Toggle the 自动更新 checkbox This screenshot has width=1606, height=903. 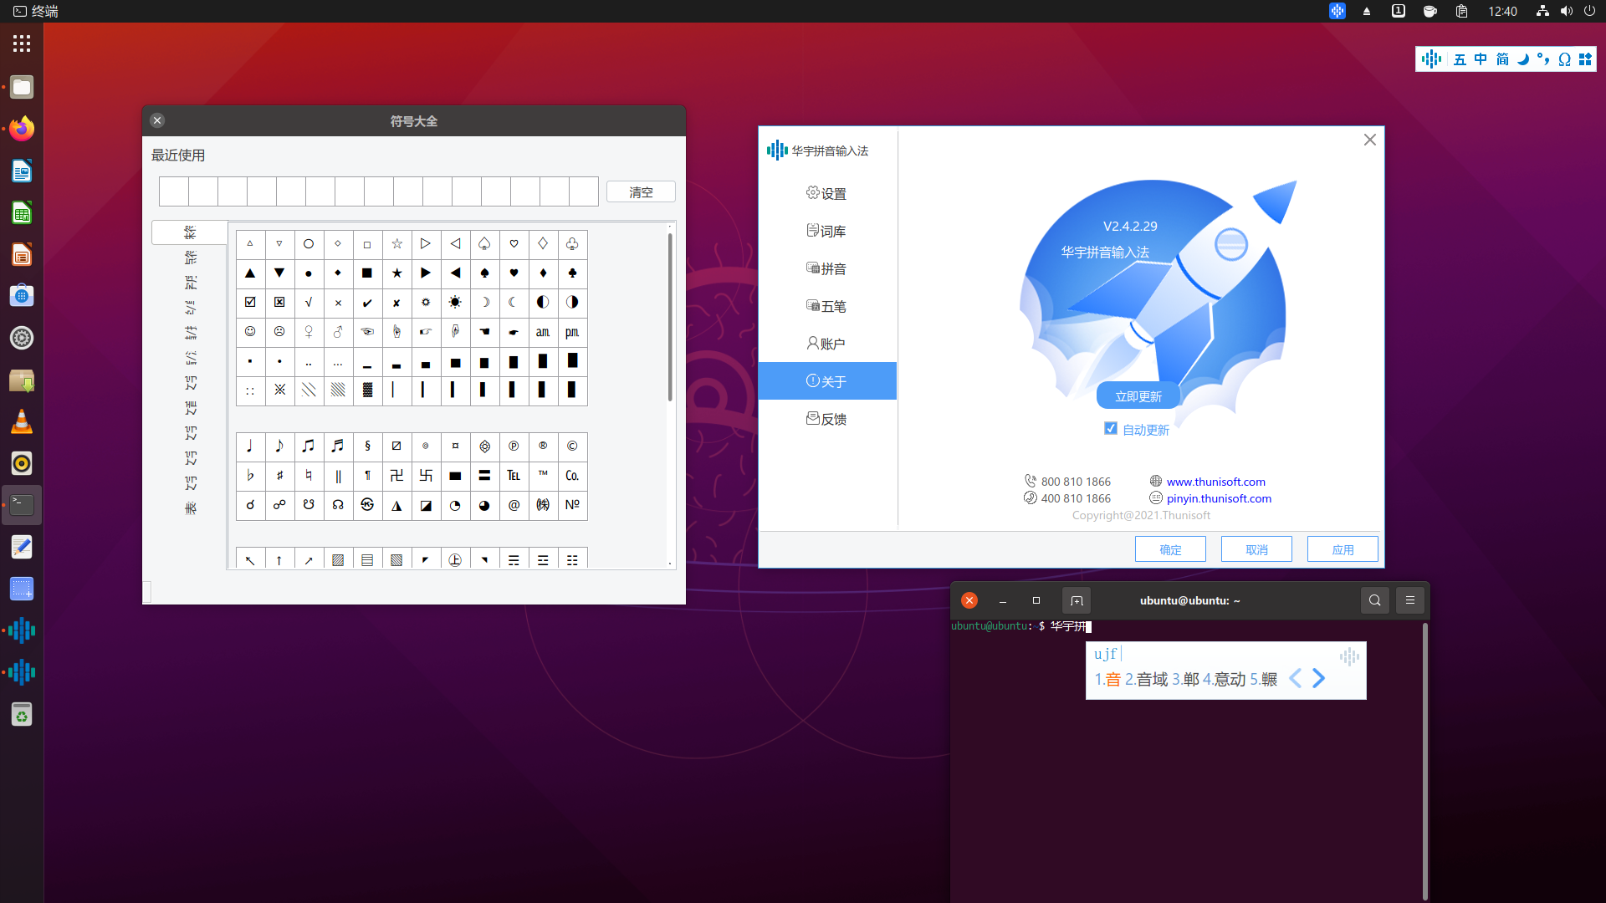1111,429
